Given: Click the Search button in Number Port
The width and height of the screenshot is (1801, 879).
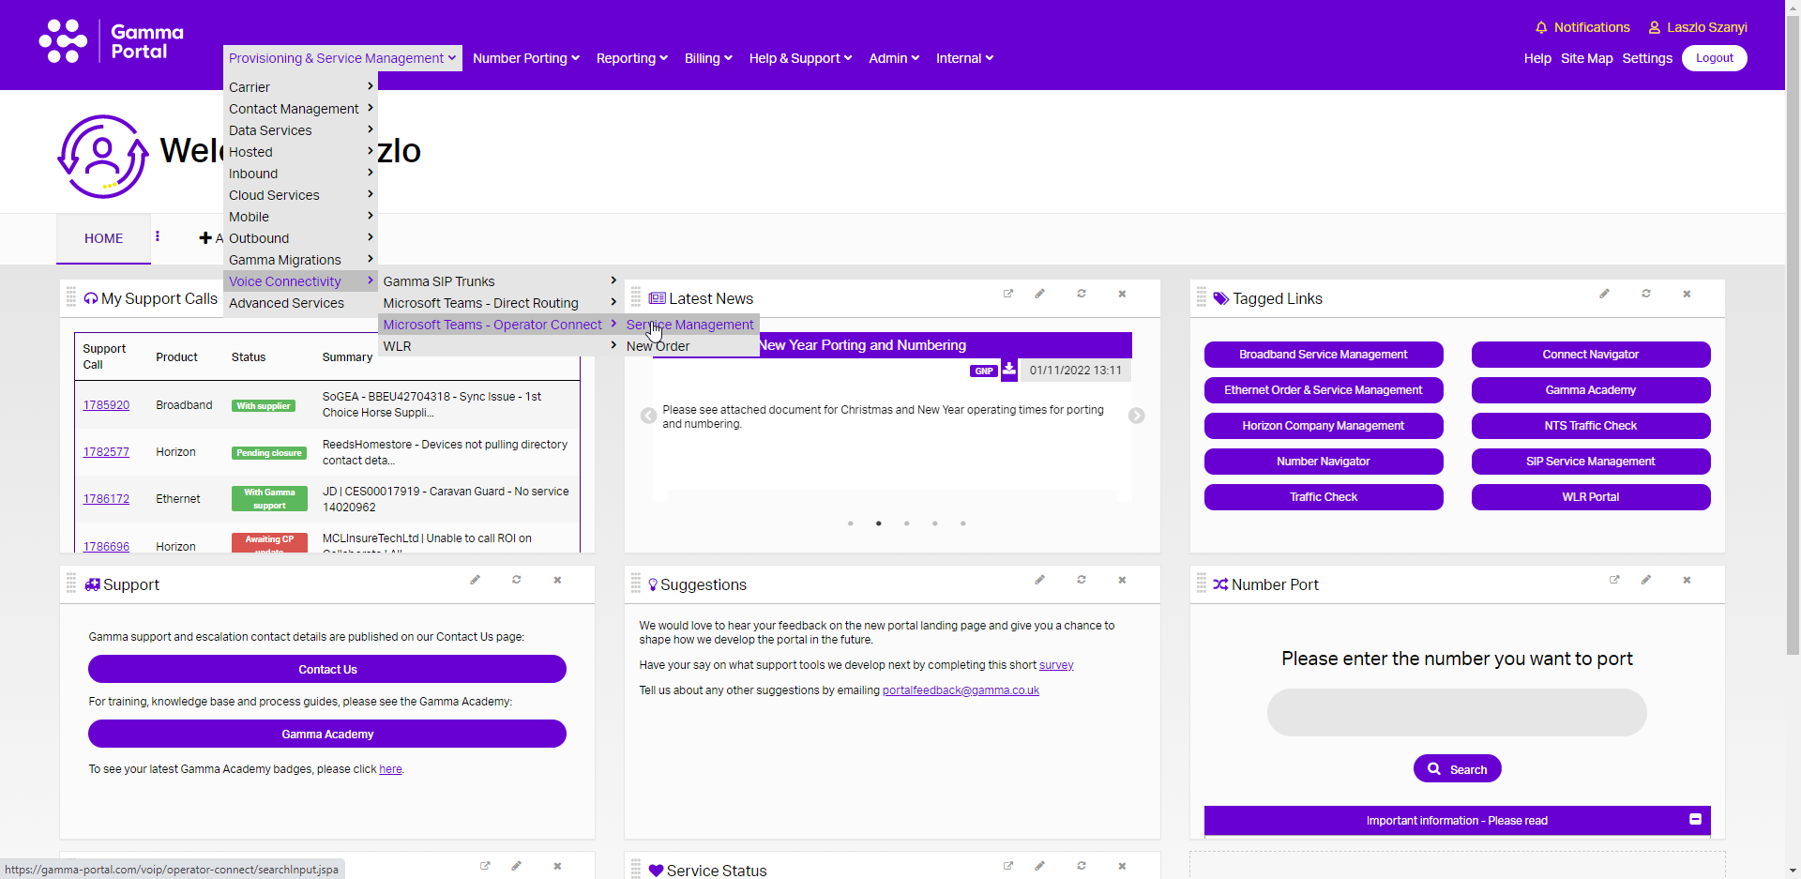Looking at the screenshot, I should (1458, 769).
